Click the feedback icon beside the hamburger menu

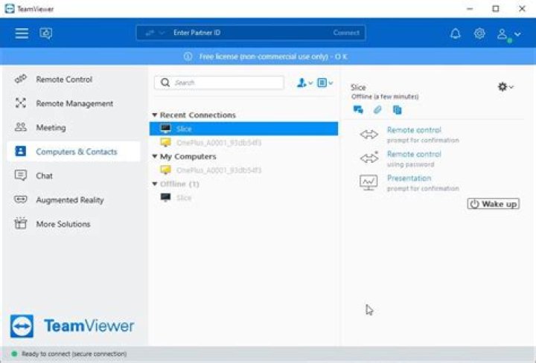coord(46,33)
